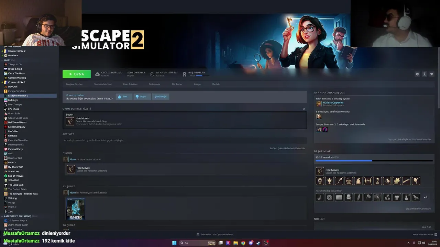Click the campfire achievement icon
This screenshot has height=247, width=440.
(x=358, y=181)
